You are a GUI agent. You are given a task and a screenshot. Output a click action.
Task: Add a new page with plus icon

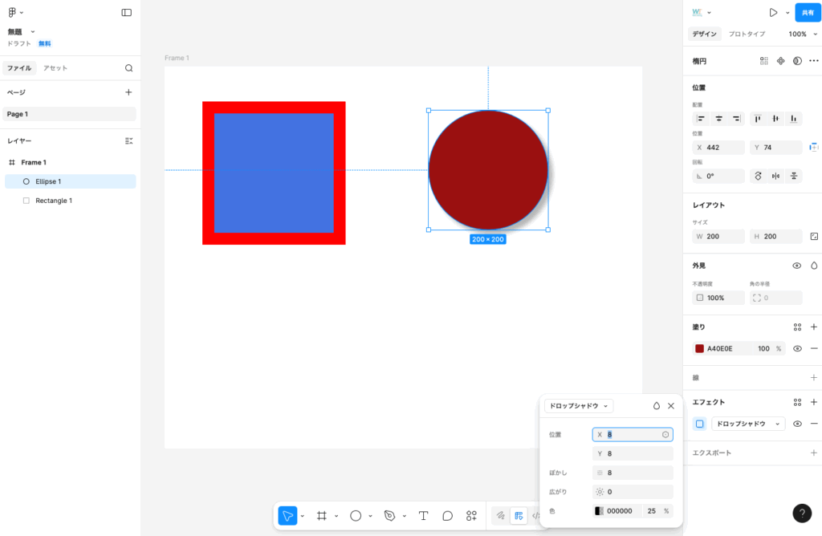coord(128,92)
